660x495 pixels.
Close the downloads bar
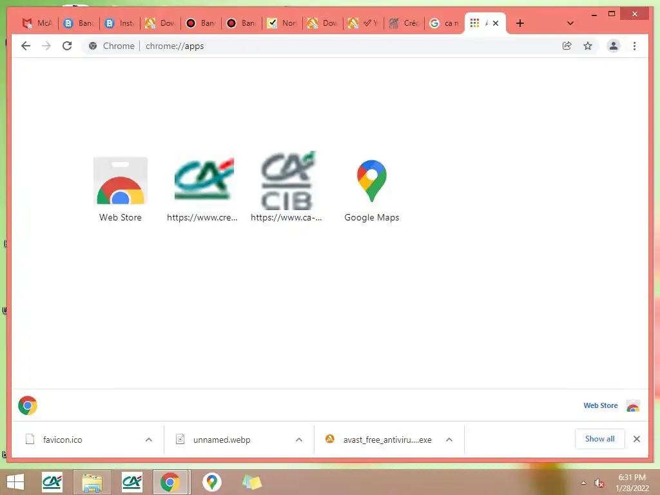(637, 439)
